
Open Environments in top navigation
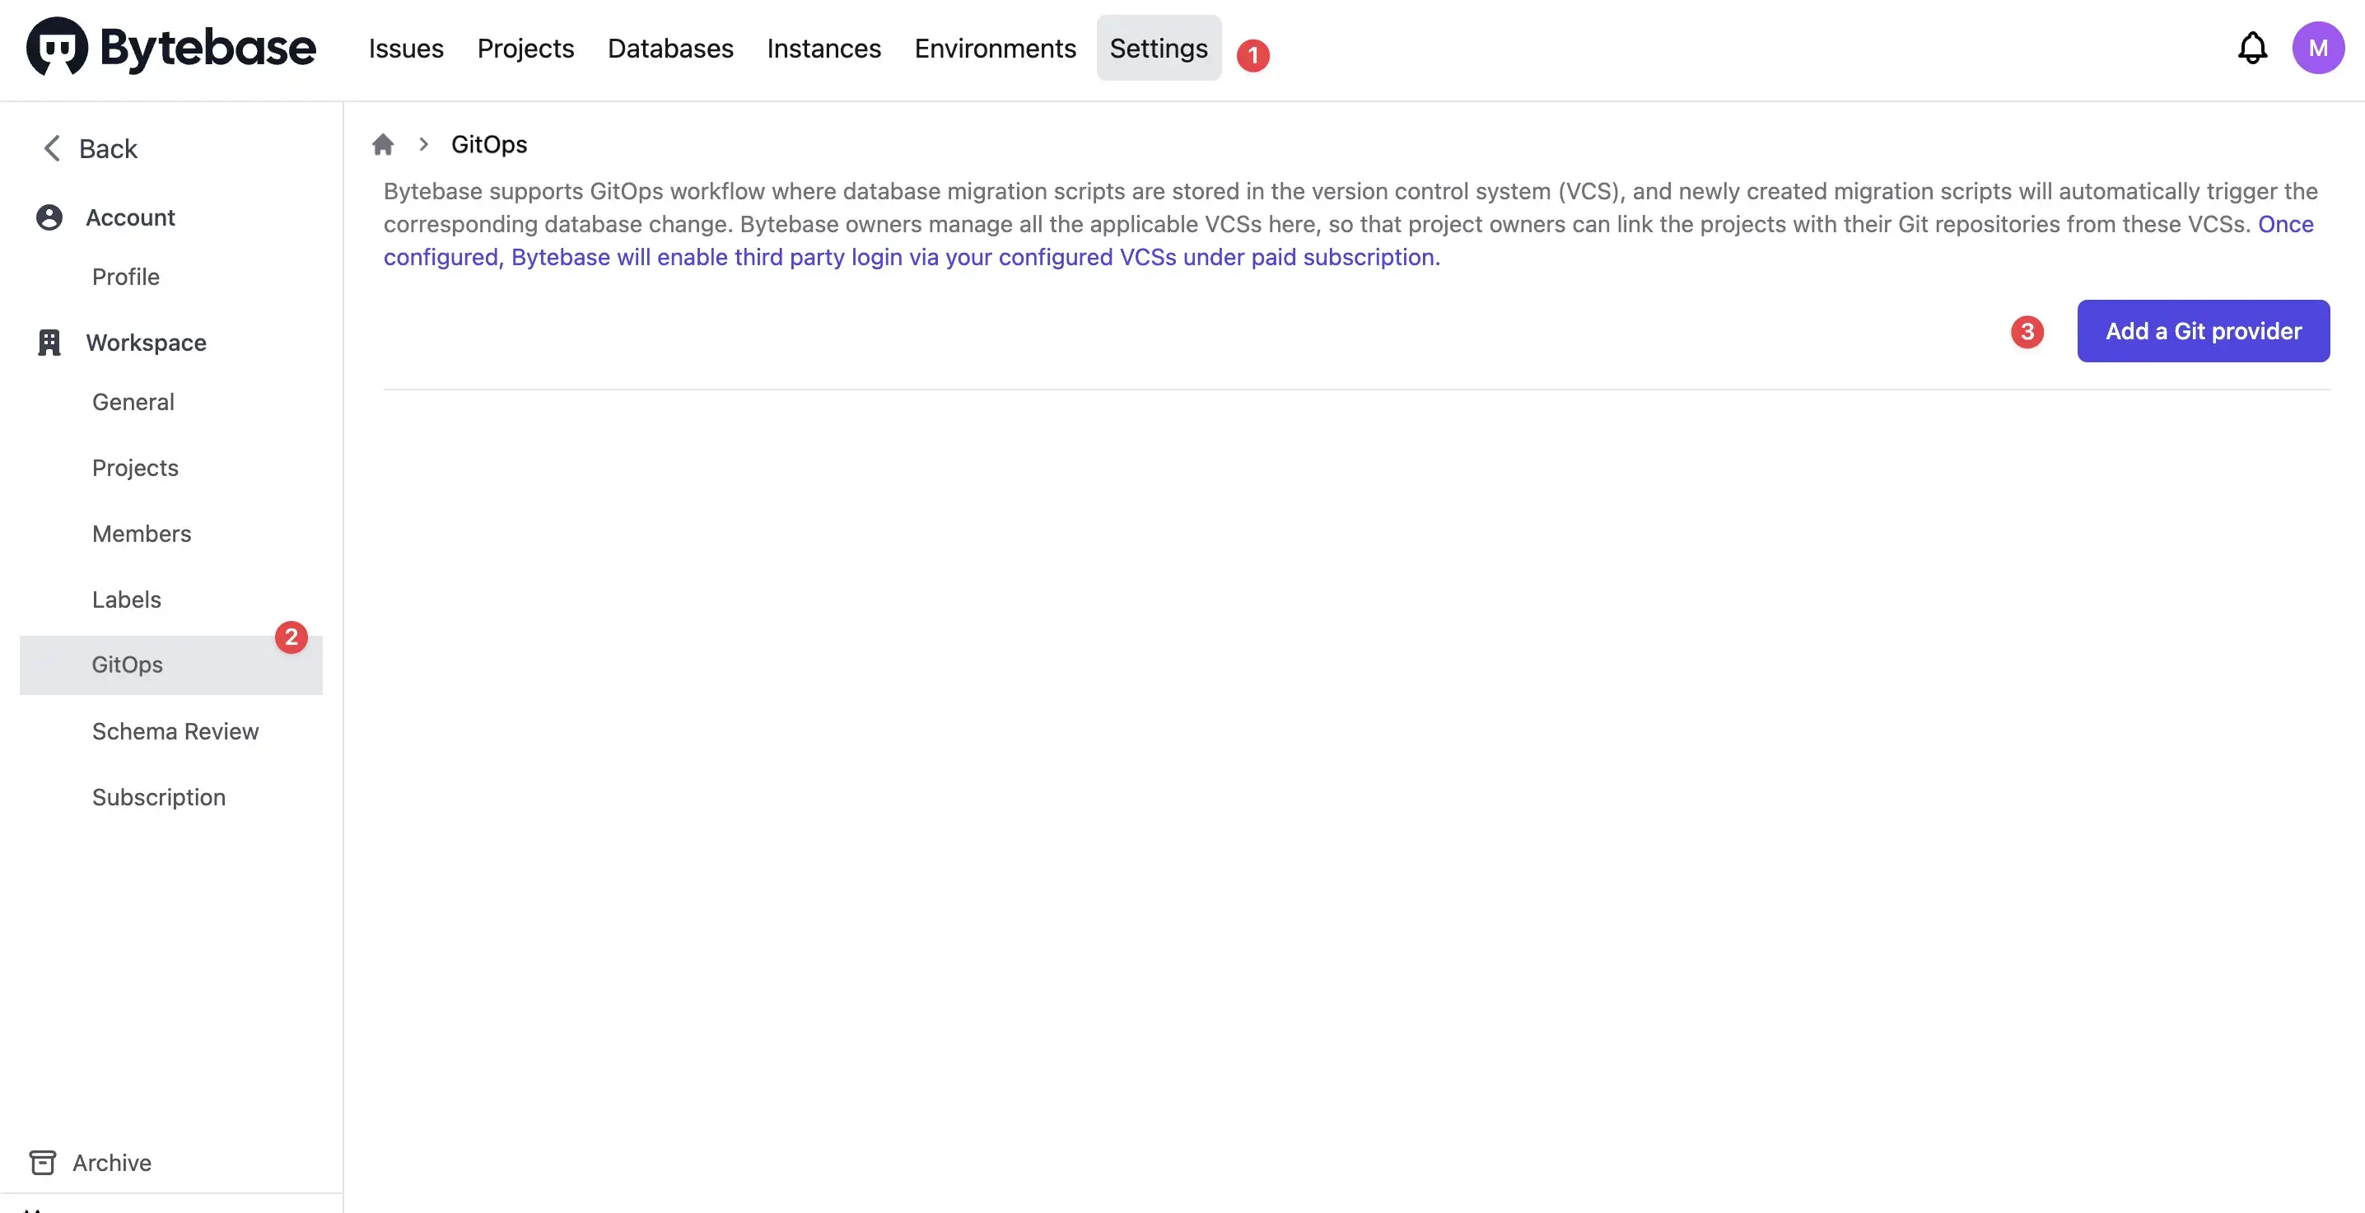click(x=994, y=48)
